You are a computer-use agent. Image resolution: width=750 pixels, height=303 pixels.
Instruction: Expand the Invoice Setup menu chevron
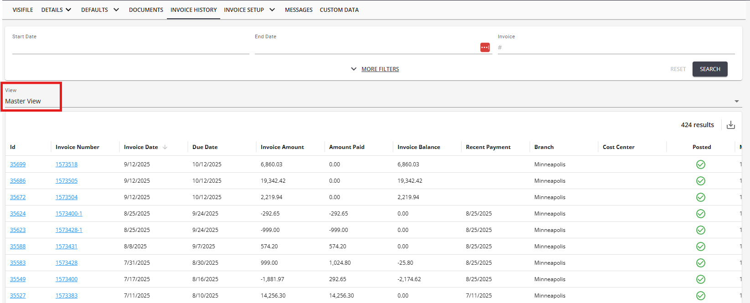coord(272,10)
